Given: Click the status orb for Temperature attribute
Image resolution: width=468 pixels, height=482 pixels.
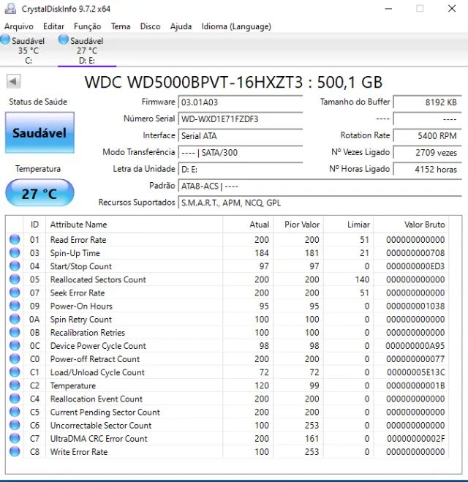Looking at the screenshot, I should [x=15, y=385].
